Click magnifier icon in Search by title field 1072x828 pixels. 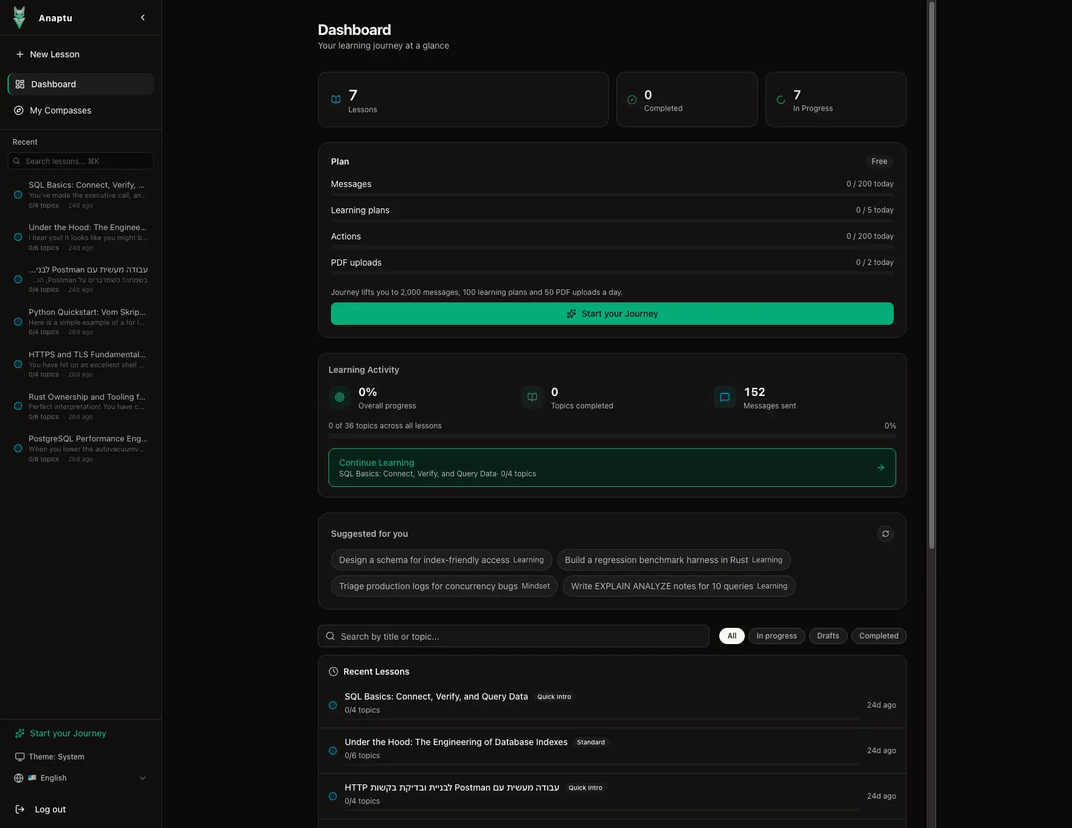pos(330,636)
